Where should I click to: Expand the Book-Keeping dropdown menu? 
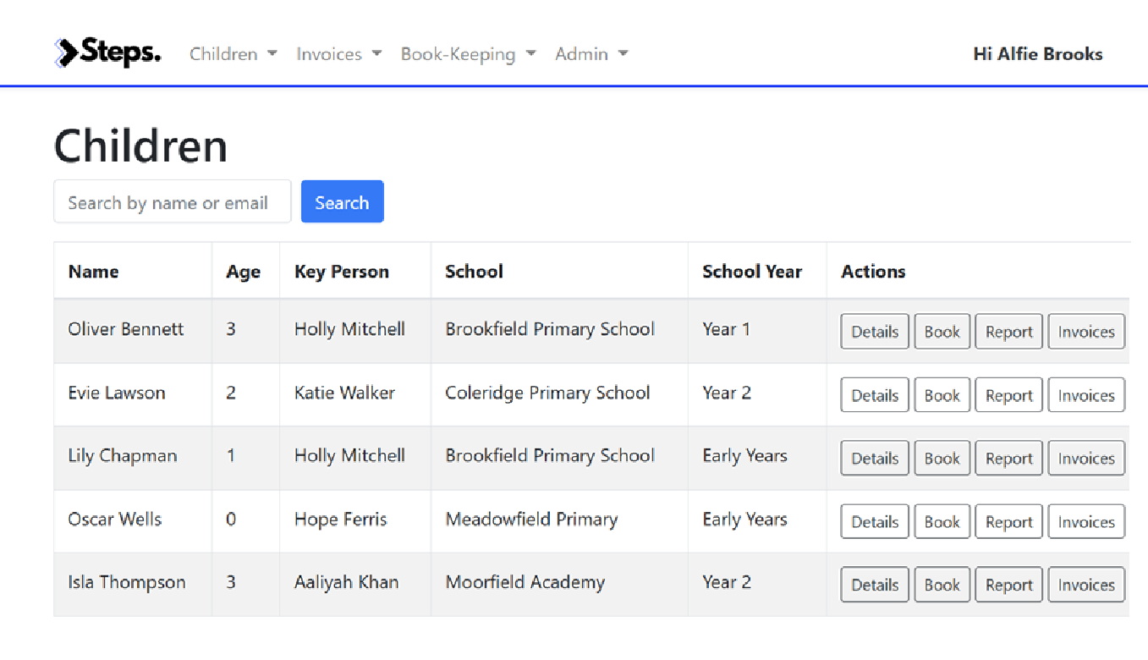pyautogui.click(x=468, y=54)
